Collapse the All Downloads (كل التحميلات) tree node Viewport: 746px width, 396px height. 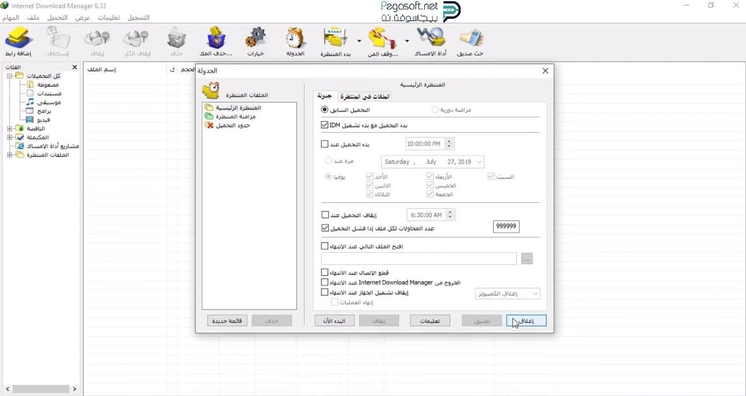[10, 76]
